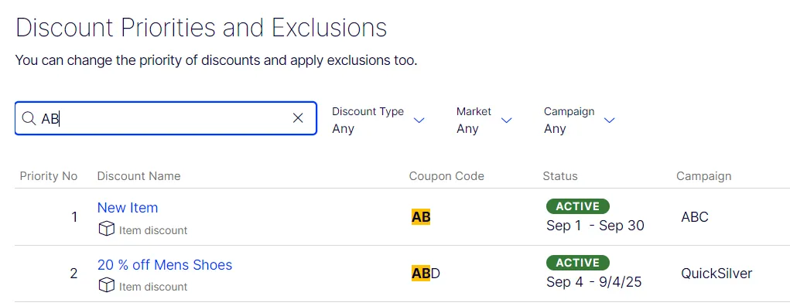Viewport: 790px width, 306px height.
Task: Open the 20 % off Mens Shoes link
Action: (x=165, y=265)
